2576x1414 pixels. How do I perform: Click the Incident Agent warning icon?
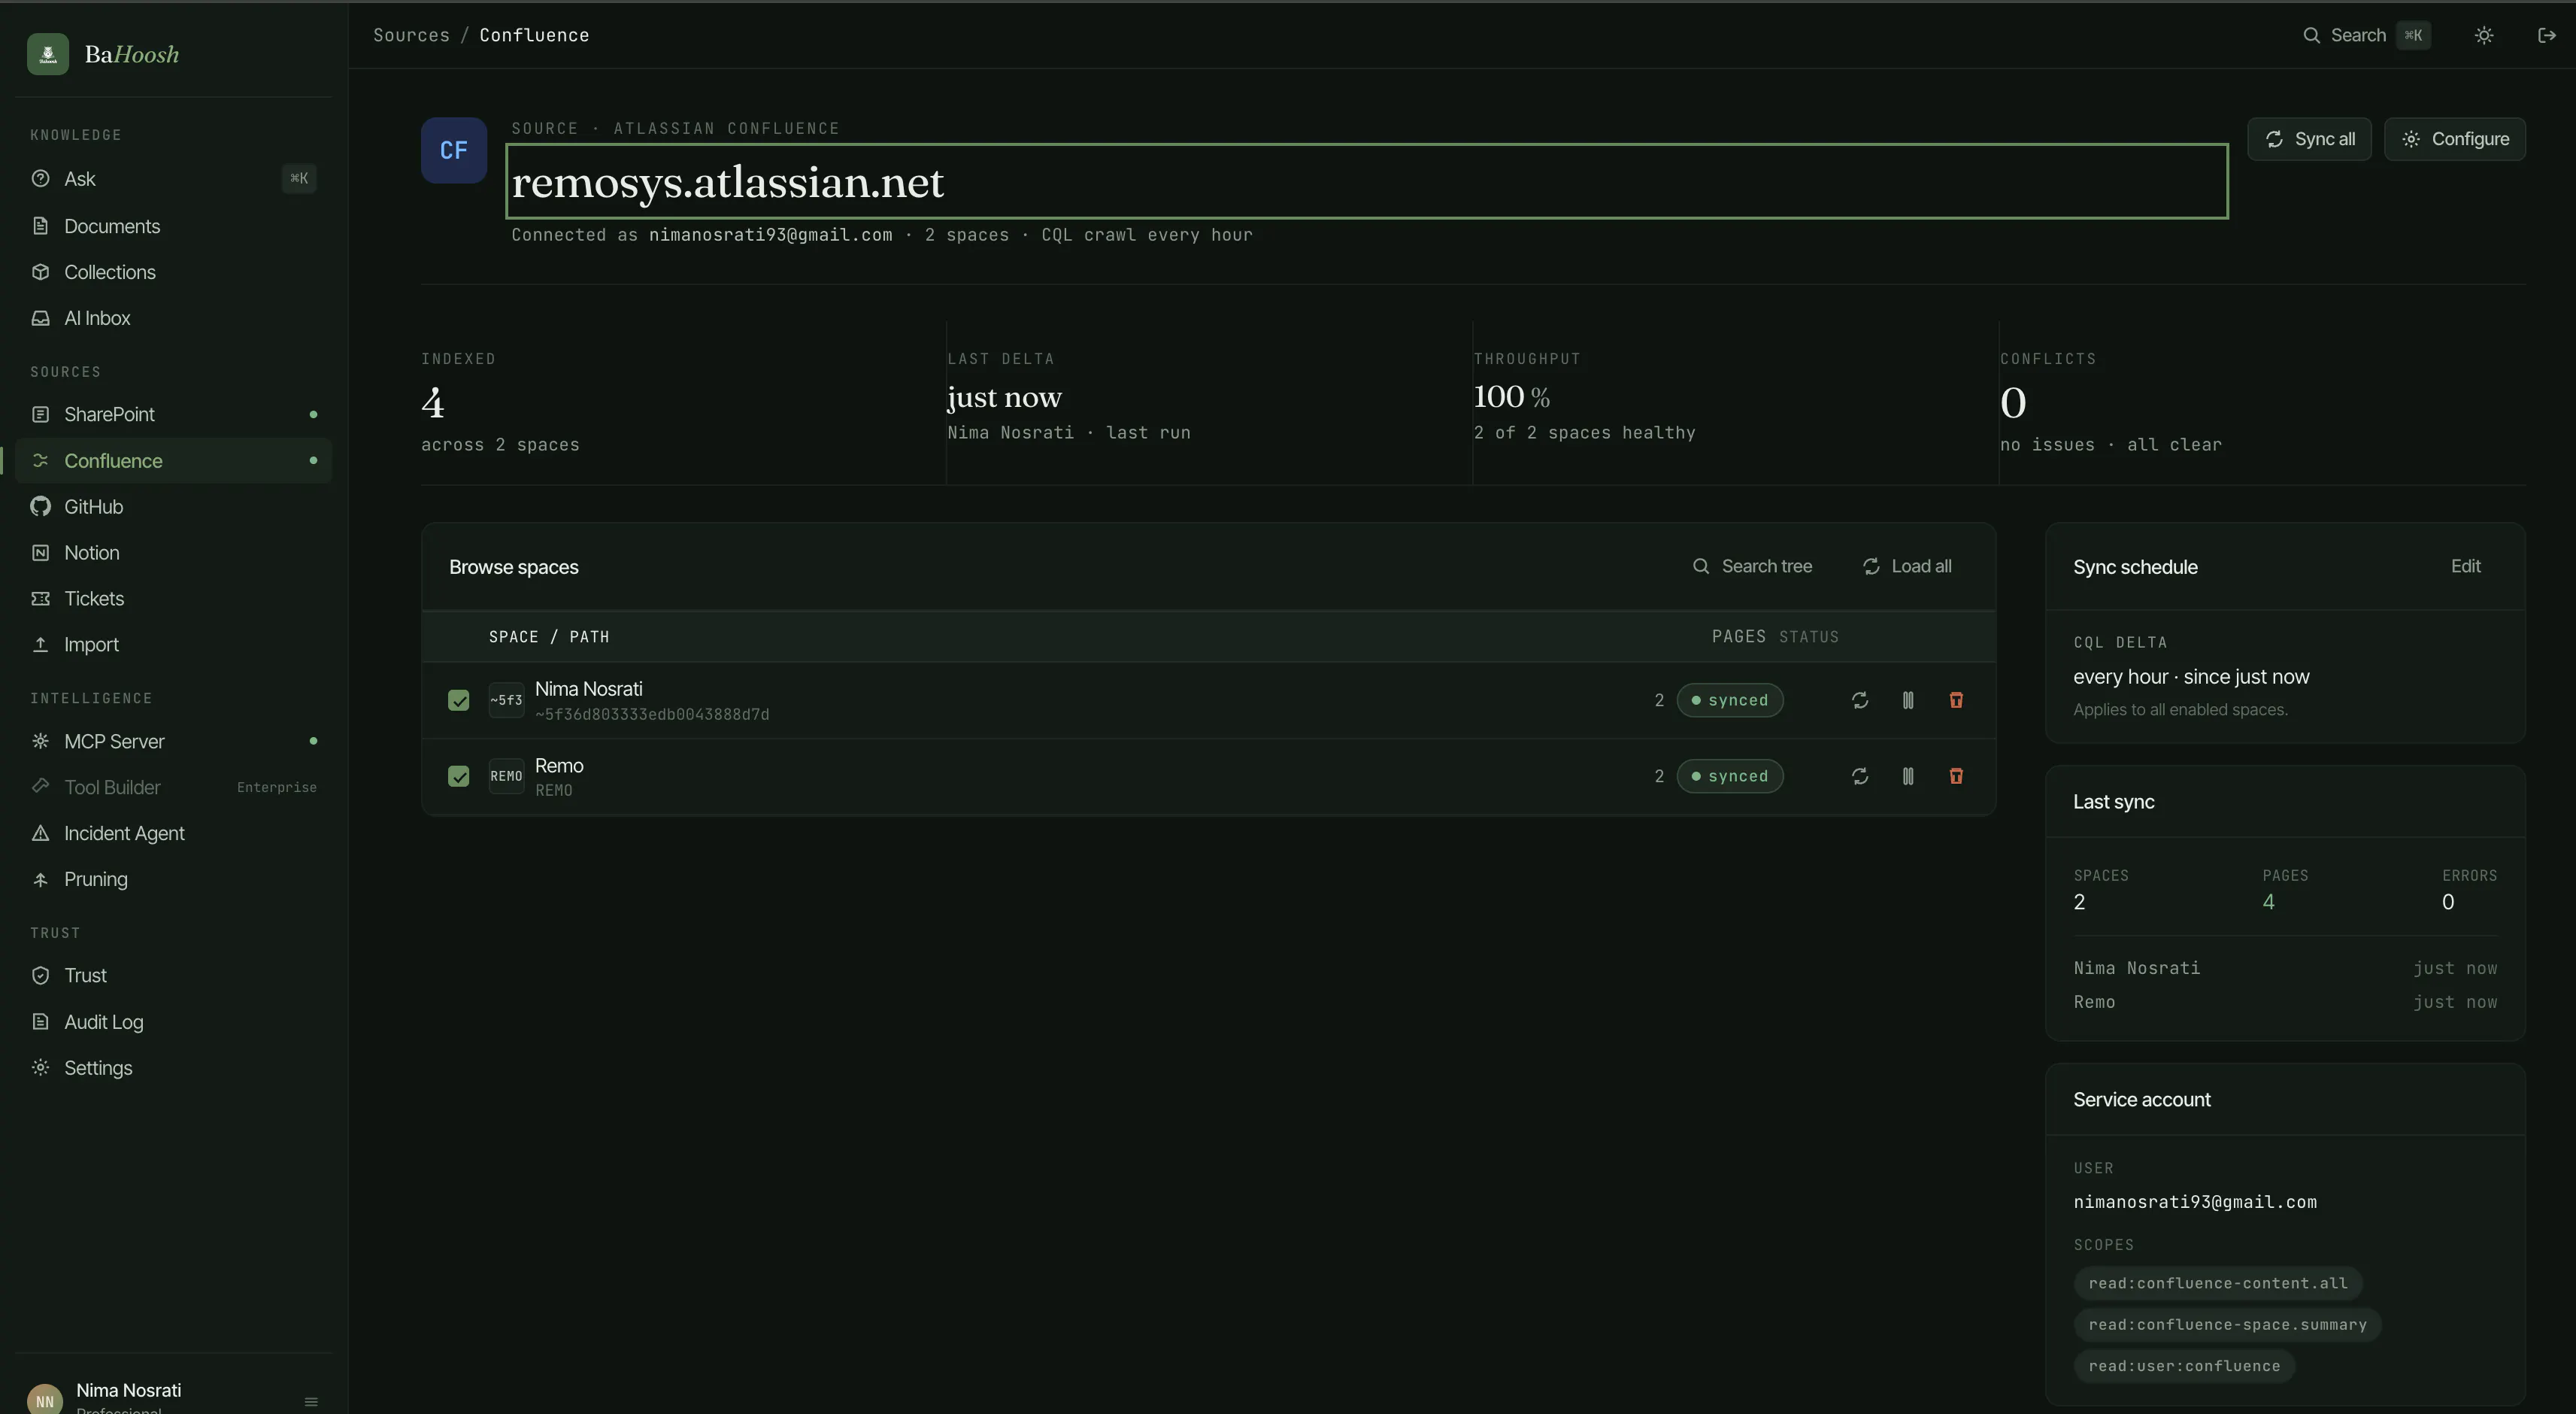tap(40, 833)
